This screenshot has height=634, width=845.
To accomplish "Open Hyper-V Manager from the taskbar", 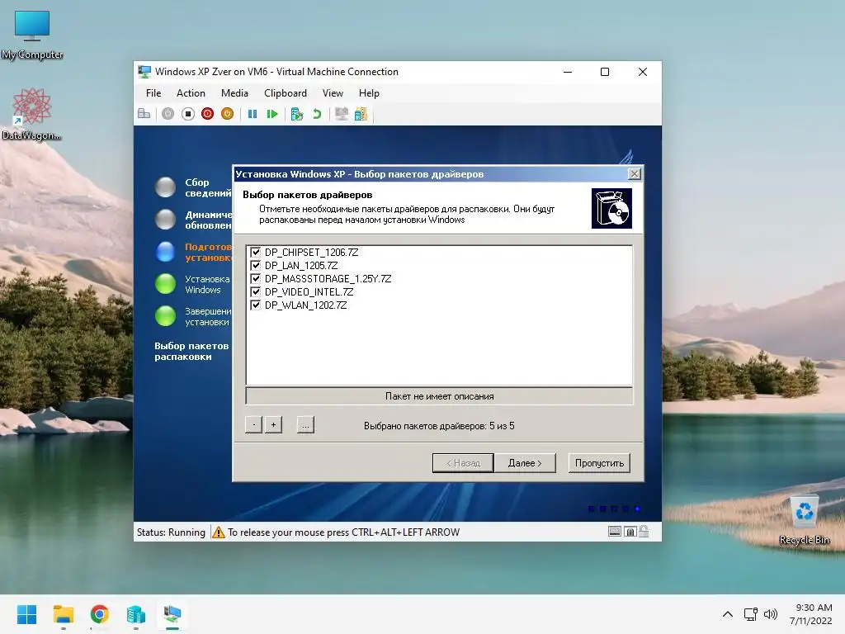I will 136,614.
